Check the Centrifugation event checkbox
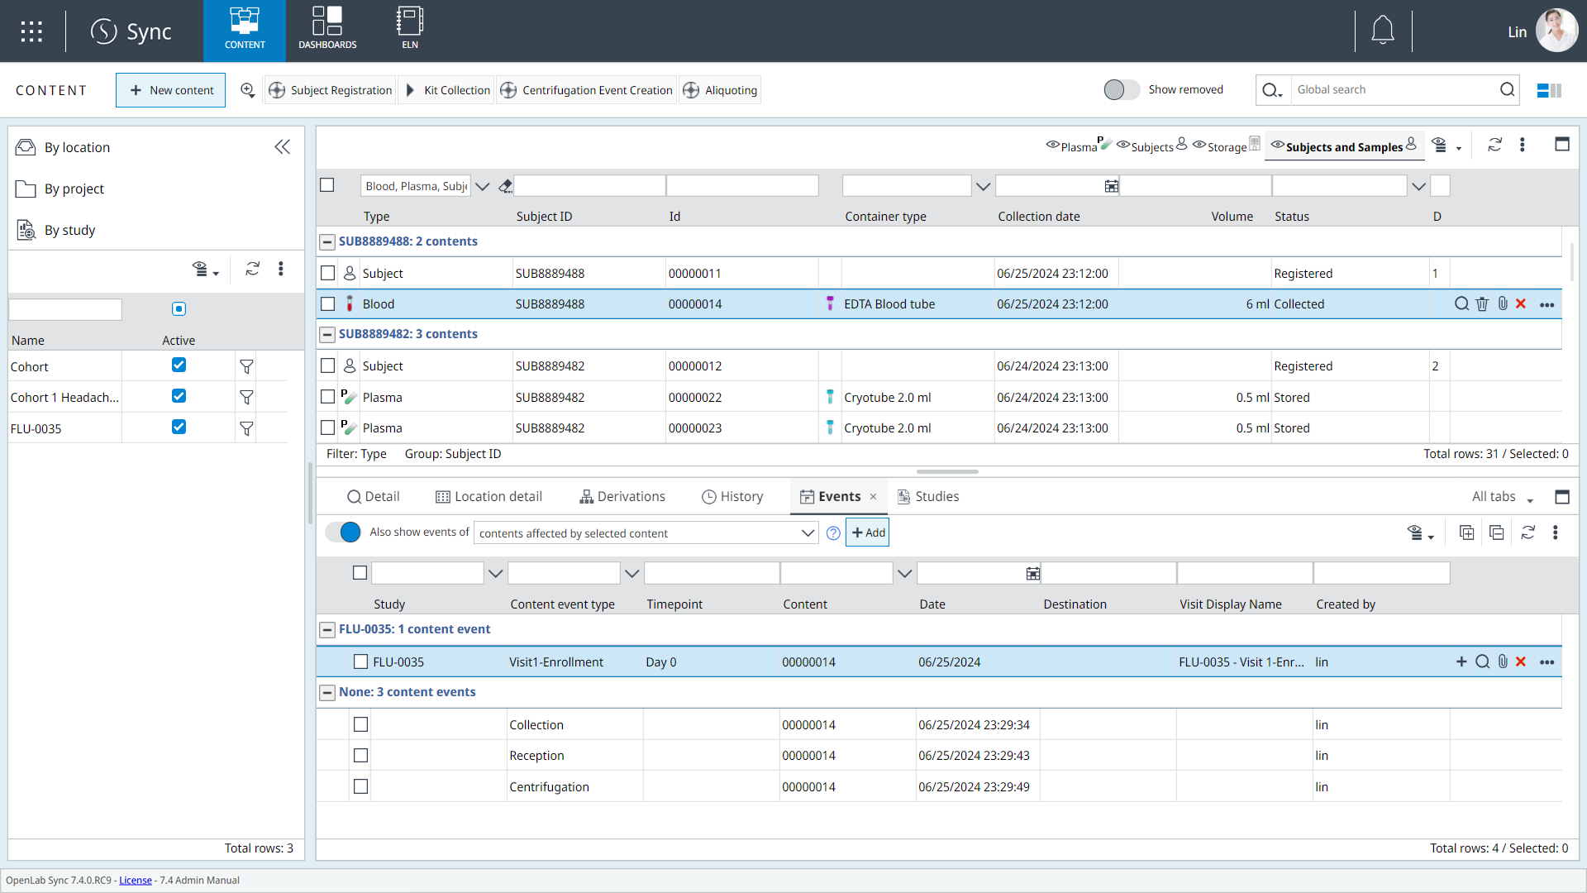 point(360,786)
